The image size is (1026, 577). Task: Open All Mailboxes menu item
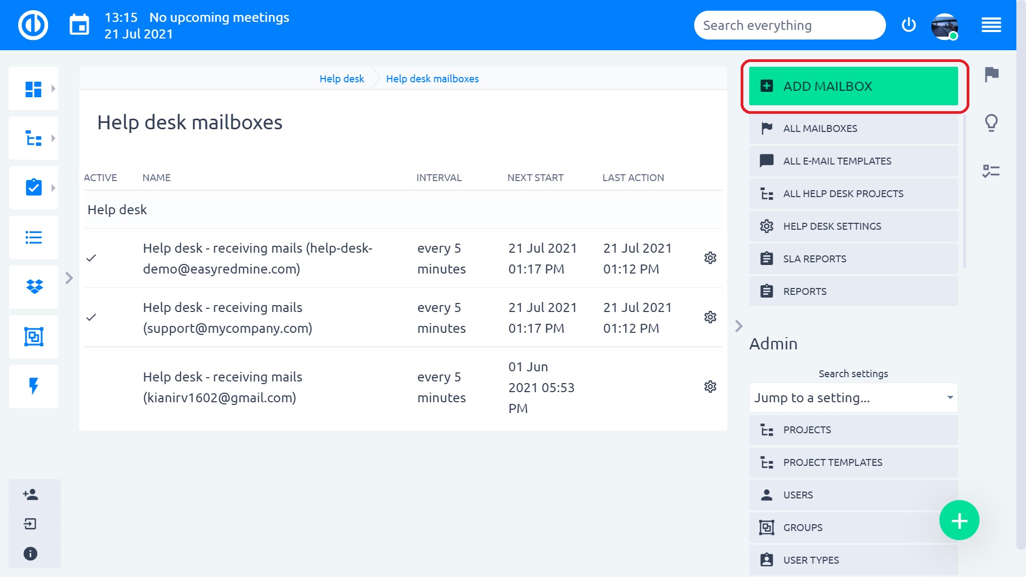[853, 128]
